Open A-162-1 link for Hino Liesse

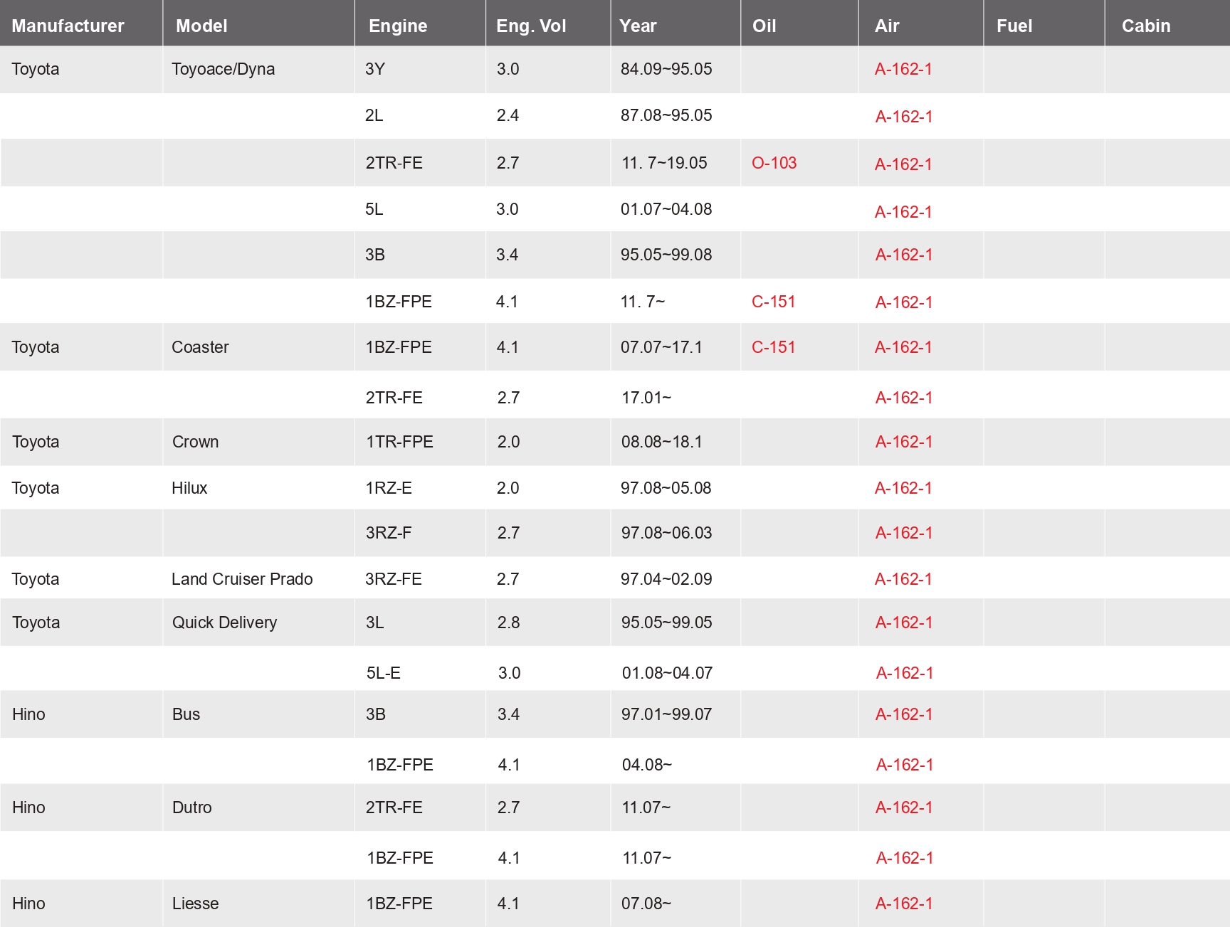tap(904, 904)
